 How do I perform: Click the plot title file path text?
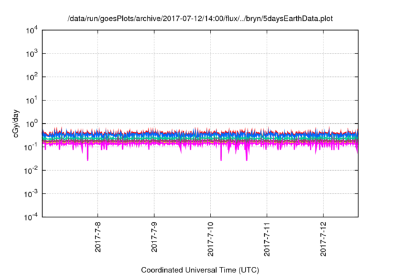(200, 18)
